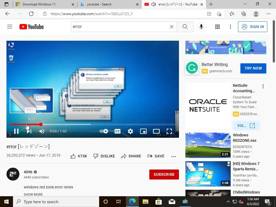Viewport: 276px width, 207px height.
Task: Open the Windows Start menu
Action: point(6,202)
